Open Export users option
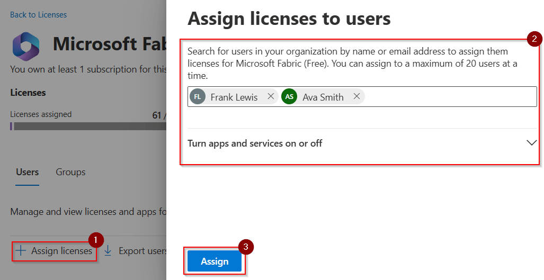This screenshot has height=280, width=544. [135, 251]
